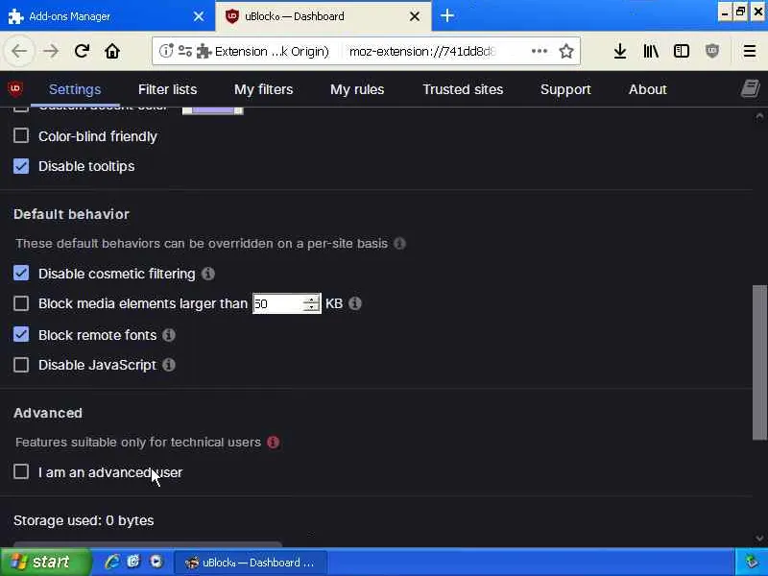Switch to the Add-ons Manager browser tab

click(x=108, y=16)
